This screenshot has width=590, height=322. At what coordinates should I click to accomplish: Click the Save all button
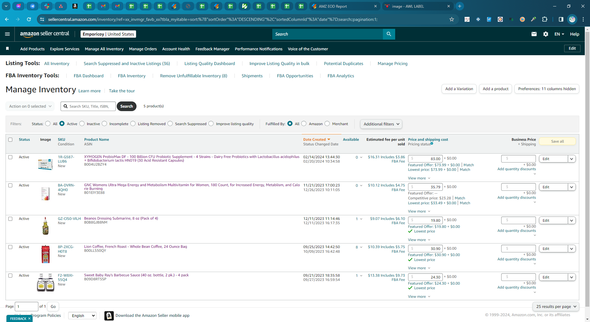557,141
